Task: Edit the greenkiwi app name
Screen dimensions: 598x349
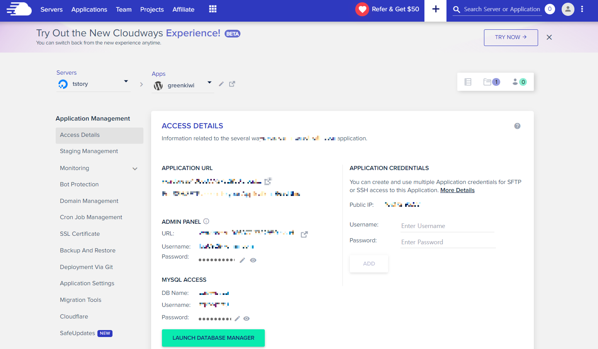Action: 221,84
